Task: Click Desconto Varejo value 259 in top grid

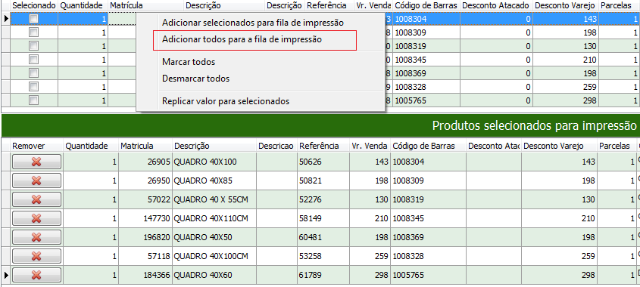Action: 565,87
